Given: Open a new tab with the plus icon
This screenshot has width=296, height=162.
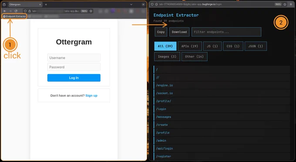Looking at the screenshot, I should tap(46, 4).
